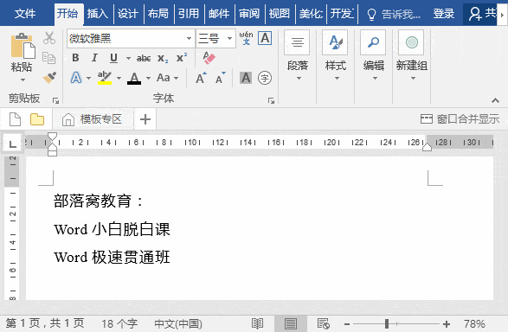Viewport: 508px width, 332px height.
Task: Zoom in with plus button
Action: [447, 323]
